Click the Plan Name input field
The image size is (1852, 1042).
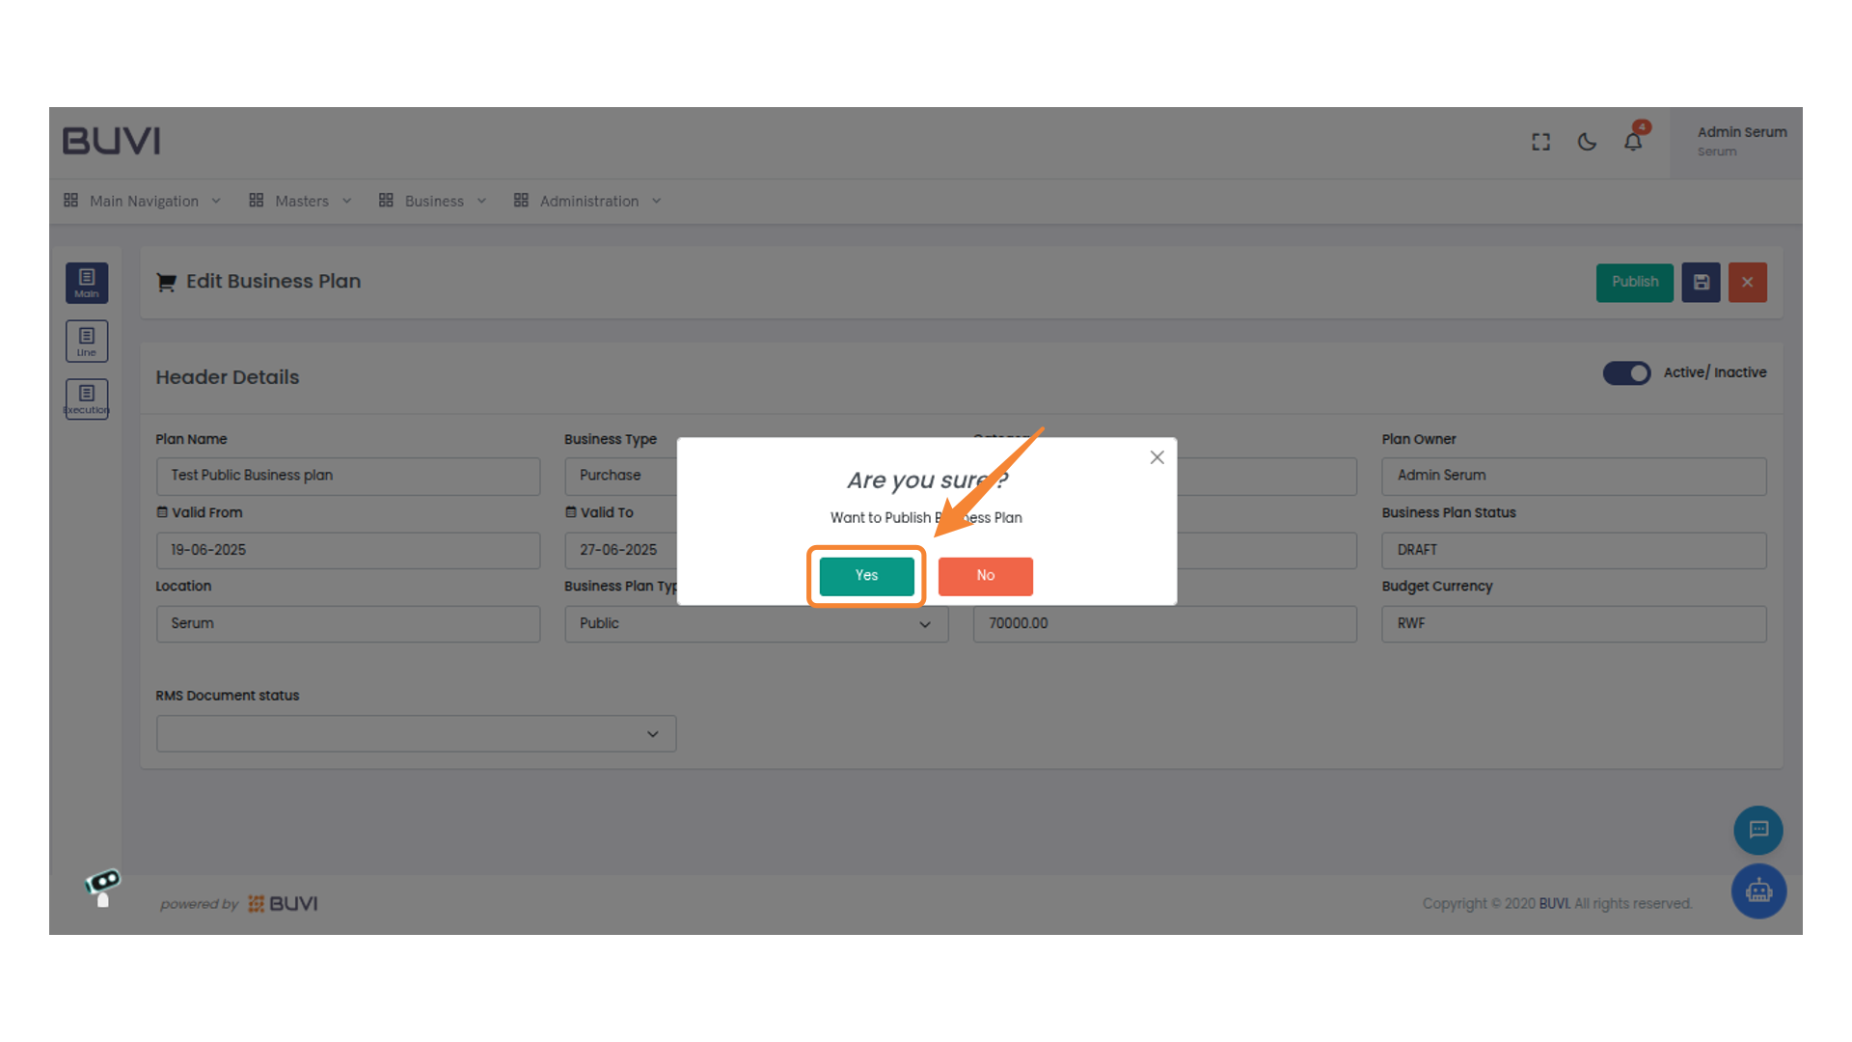(347, 476)
